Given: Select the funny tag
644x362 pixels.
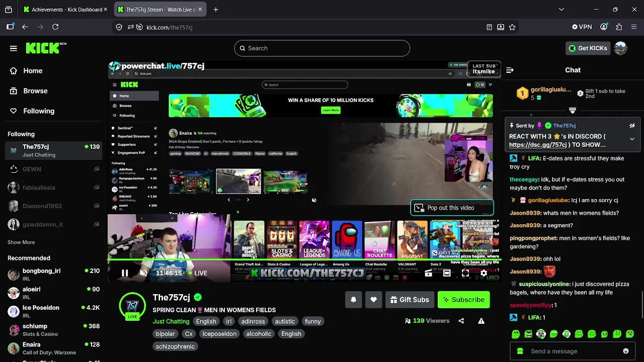Looking at the screenshot, I should point(313,321).
